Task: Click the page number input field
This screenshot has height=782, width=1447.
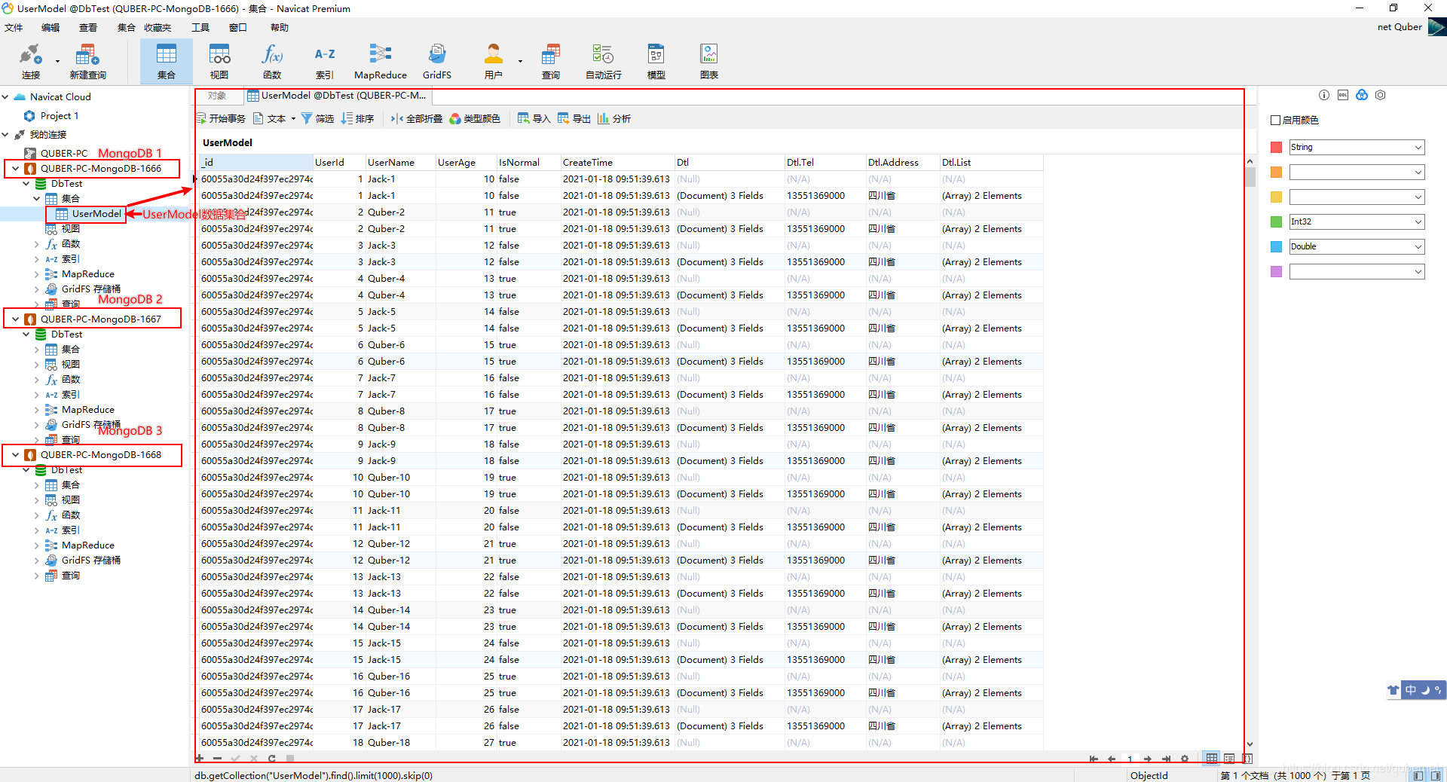Action: point(1130,759)
